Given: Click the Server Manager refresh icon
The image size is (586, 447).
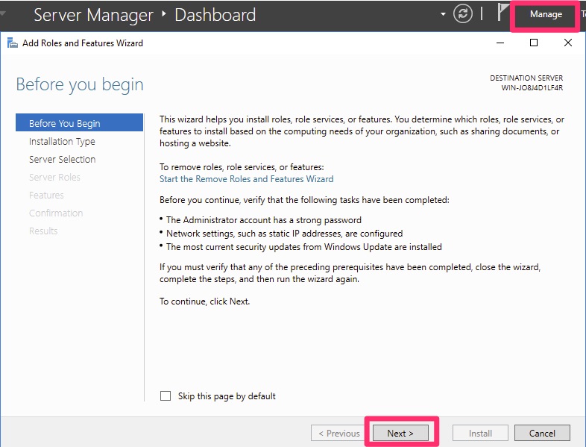Looking at the screenshot, I should (463, 14).
